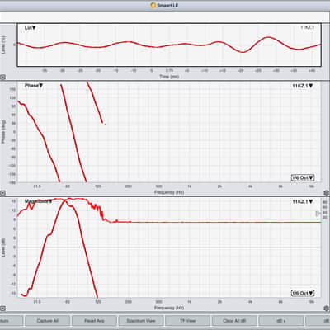Open the 1/6 Oct smoothing dropdown in Phase pane
The height and width of the screenshot is (330, 330).
tap(303, 177)
